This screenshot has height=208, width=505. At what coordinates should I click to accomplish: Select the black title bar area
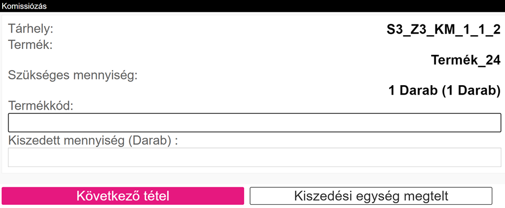(x=252, y=6)
